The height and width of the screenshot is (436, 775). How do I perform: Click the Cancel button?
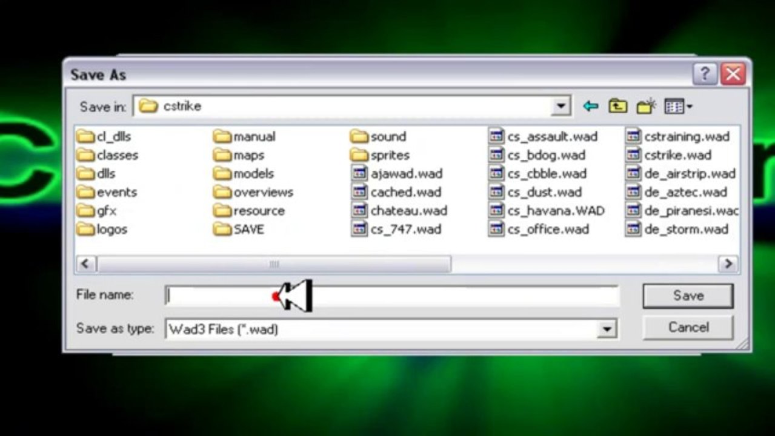pyautogui.click(x=688, y=328)
